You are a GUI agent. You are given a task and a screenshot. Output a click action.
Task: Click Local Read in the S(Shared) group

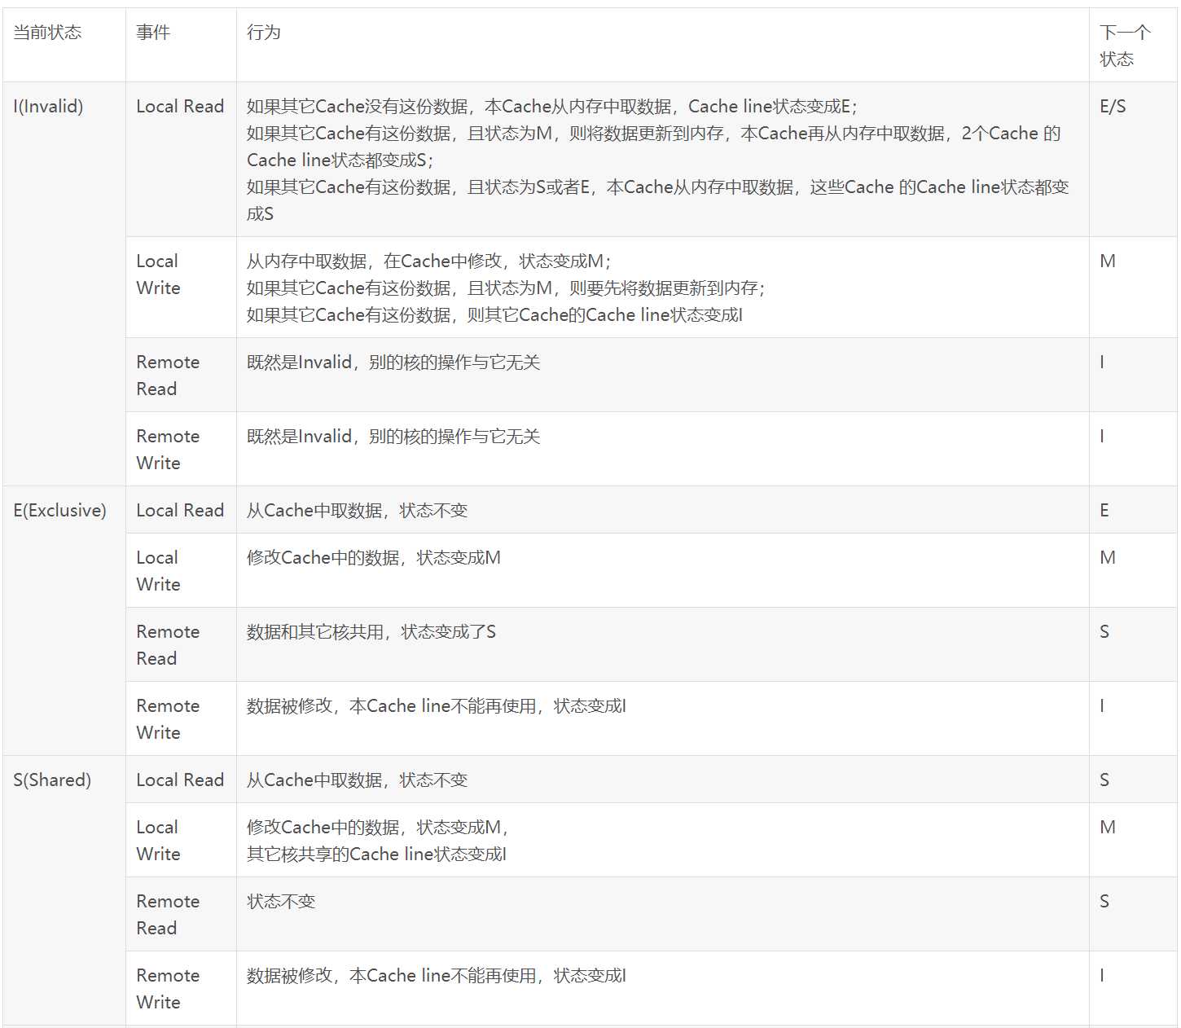[x=180, y=780]
